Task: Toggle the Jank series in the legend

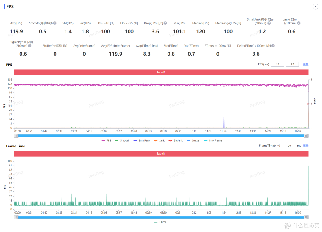Action: (x=159, y=141)
